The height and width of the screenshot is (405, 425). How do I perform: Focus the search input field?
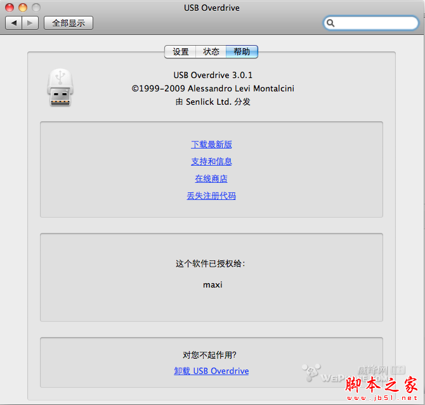371,23
